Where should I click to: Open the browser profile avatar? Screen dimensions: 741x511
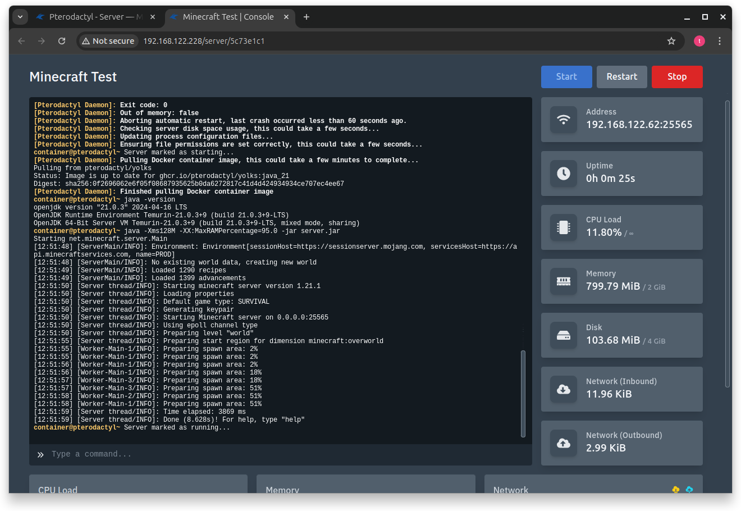coord(699,40)
